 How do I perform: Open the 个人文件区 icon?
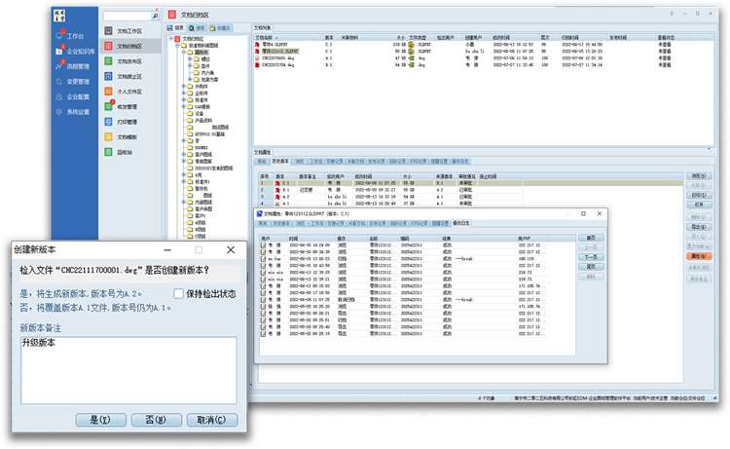pos(108,92)
